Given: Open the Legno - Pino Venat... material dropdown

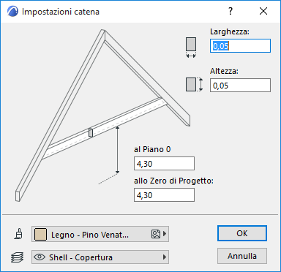Looking at the screenshot, I should point(100,234).
